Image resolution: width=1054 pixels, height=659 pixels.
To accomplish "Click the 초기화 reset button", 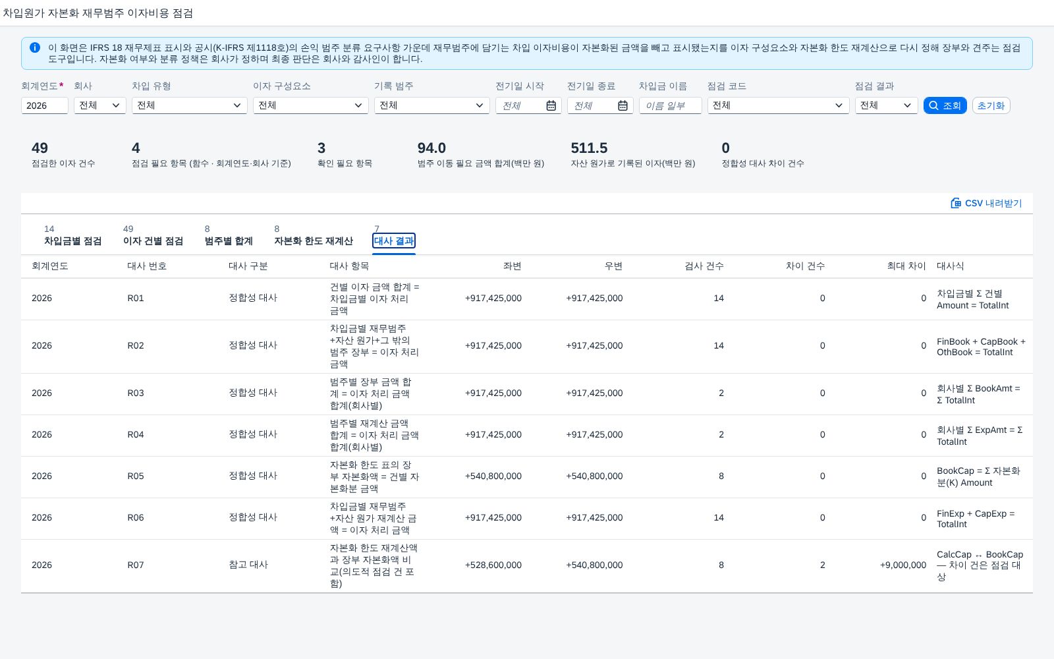I will pos(991,105).
